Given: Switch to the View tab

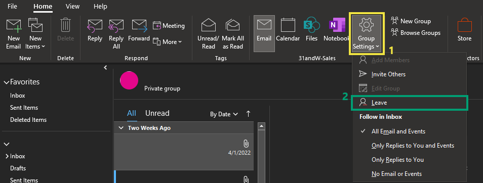Looking at the screenshot, I should [x=73, y=6].
